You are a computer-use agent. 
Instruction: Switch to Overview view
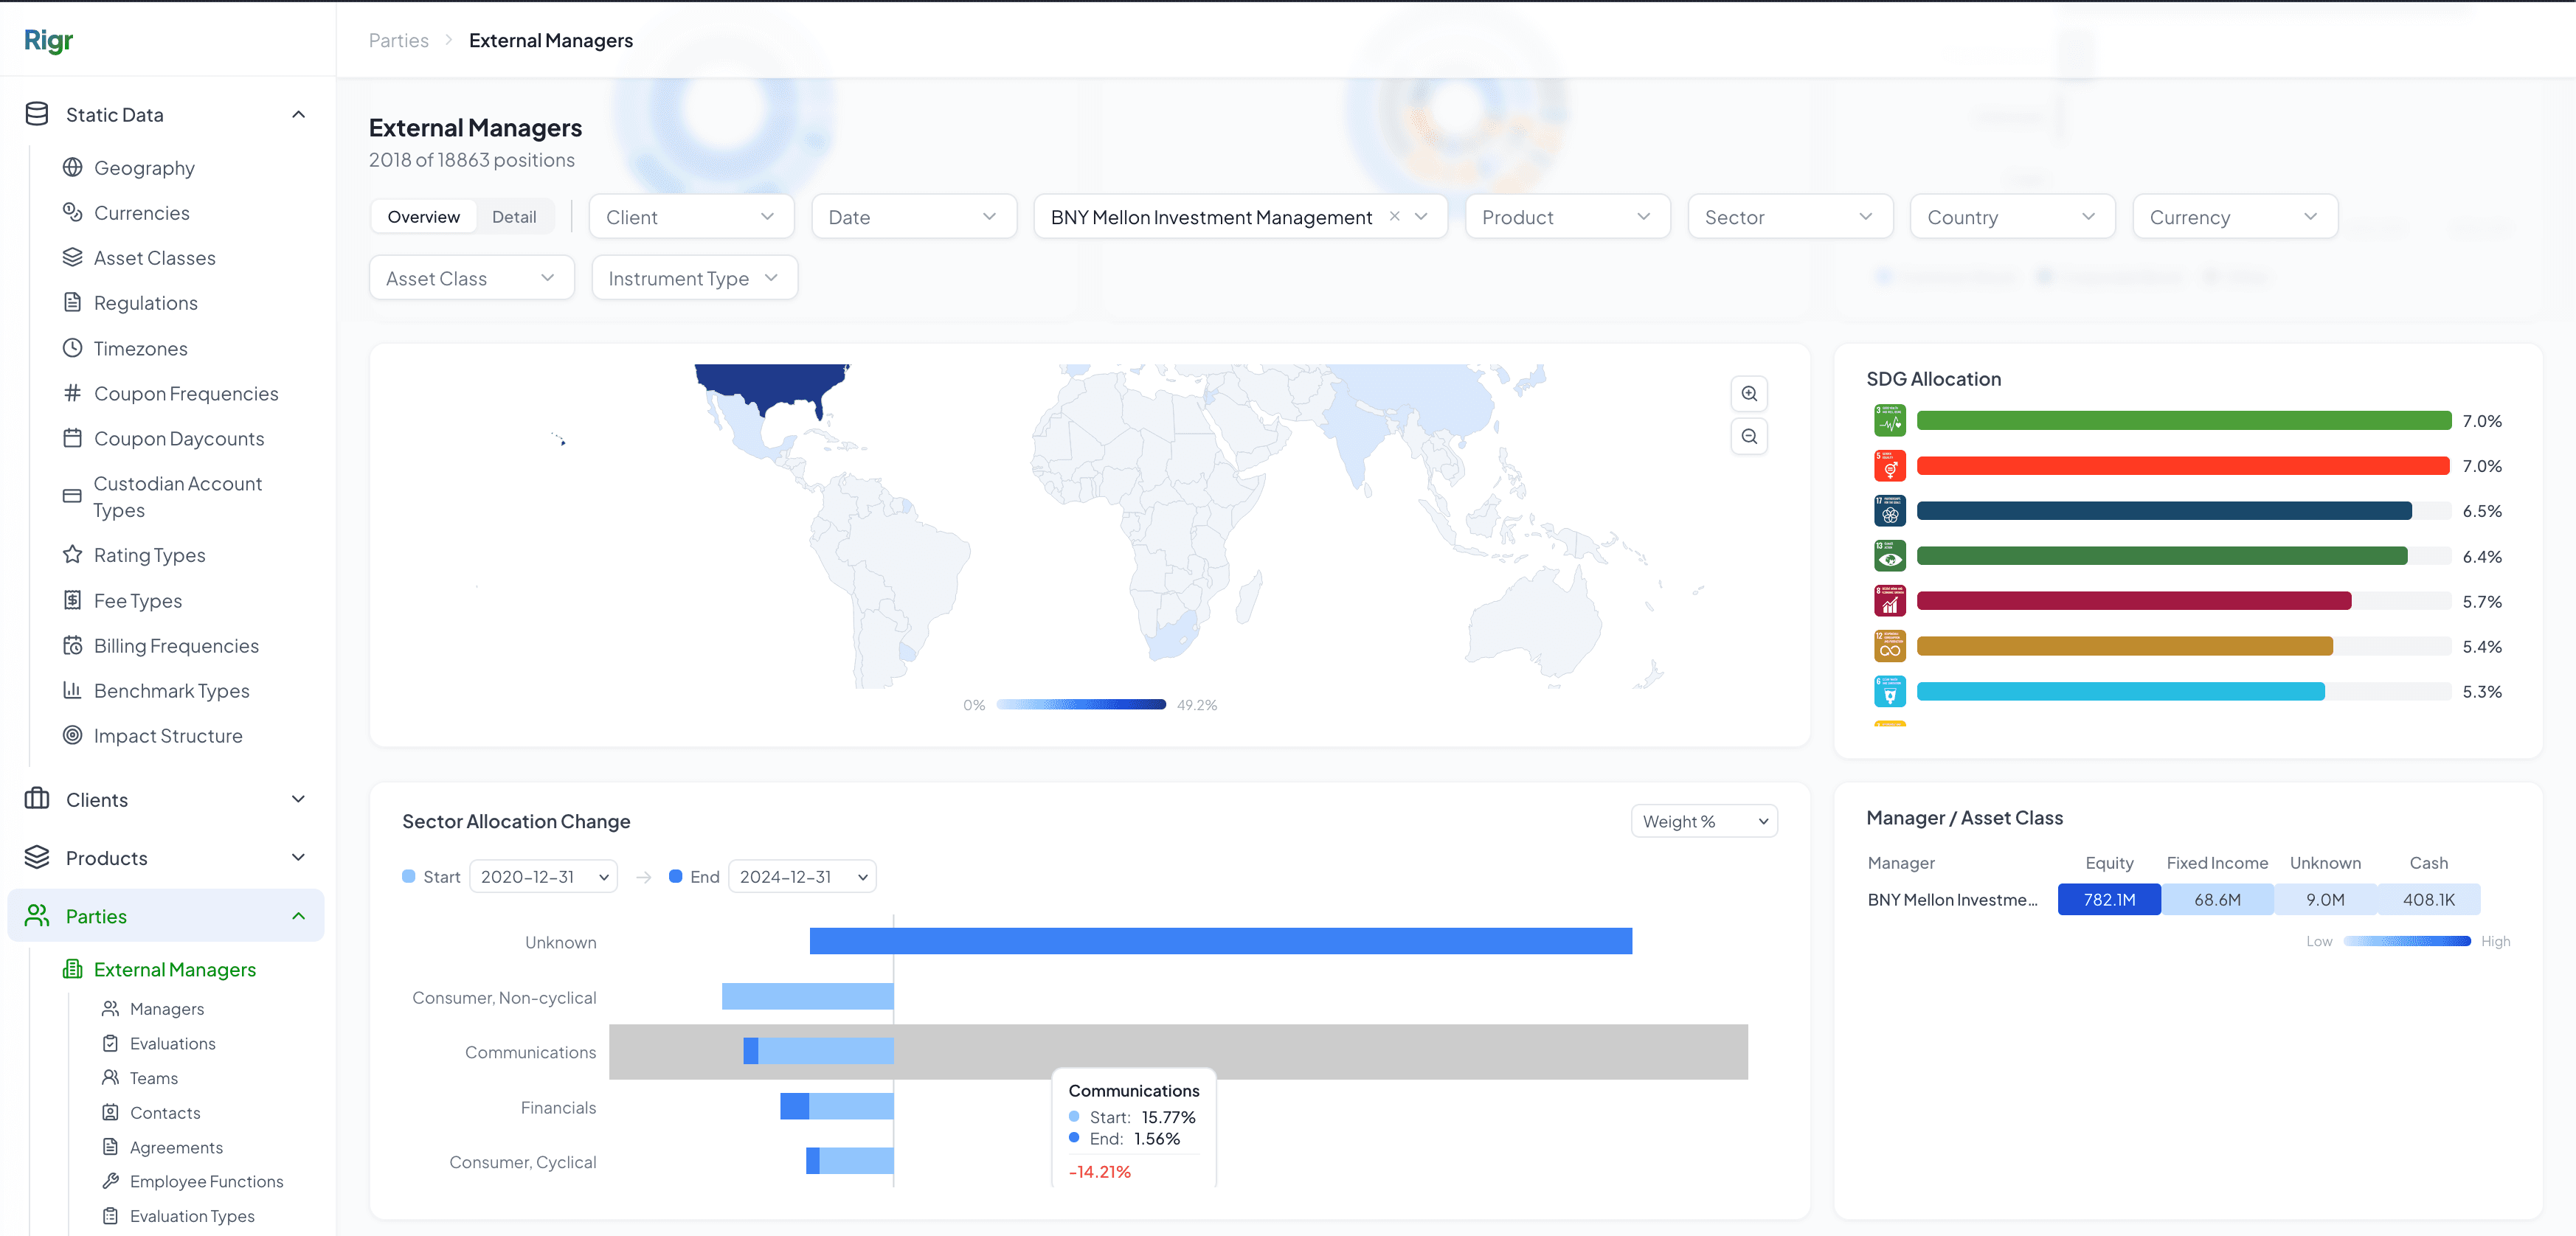tap(424, 217)
